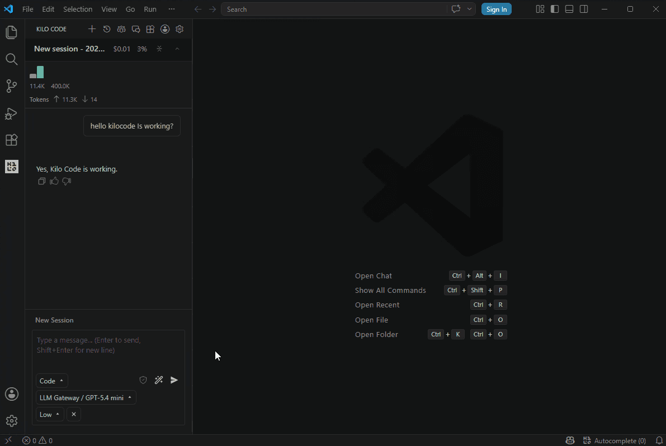Open the Accounts icon in activity bar
This screenshot has width=666, height=446.
12,394
